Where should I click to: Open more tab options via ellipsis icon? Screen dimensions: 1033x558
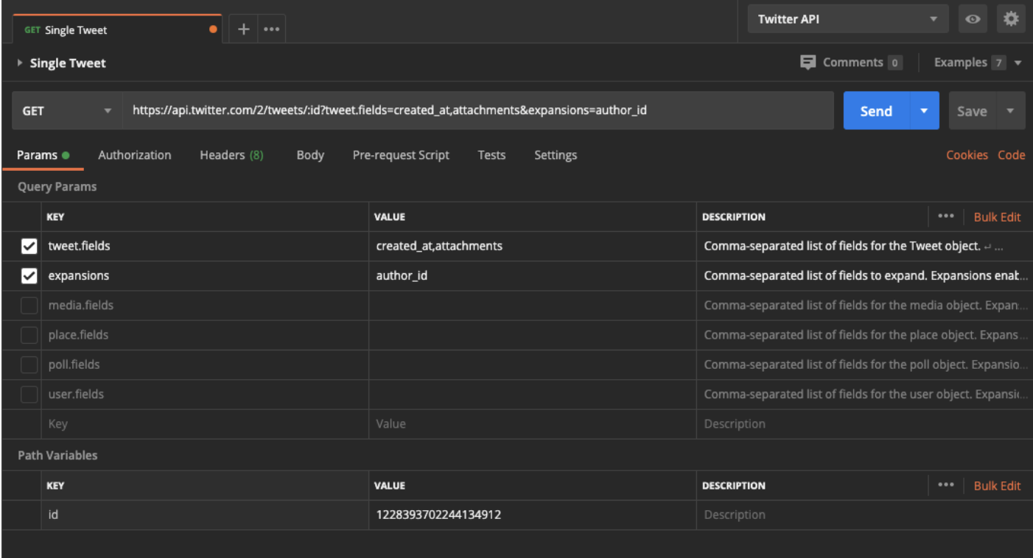coord(271,28)
